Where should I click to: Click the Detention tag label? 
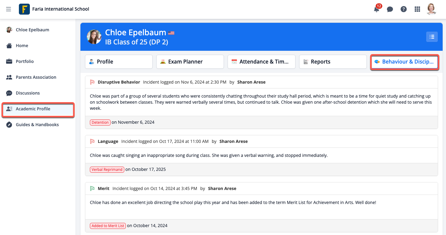point(100,123)
